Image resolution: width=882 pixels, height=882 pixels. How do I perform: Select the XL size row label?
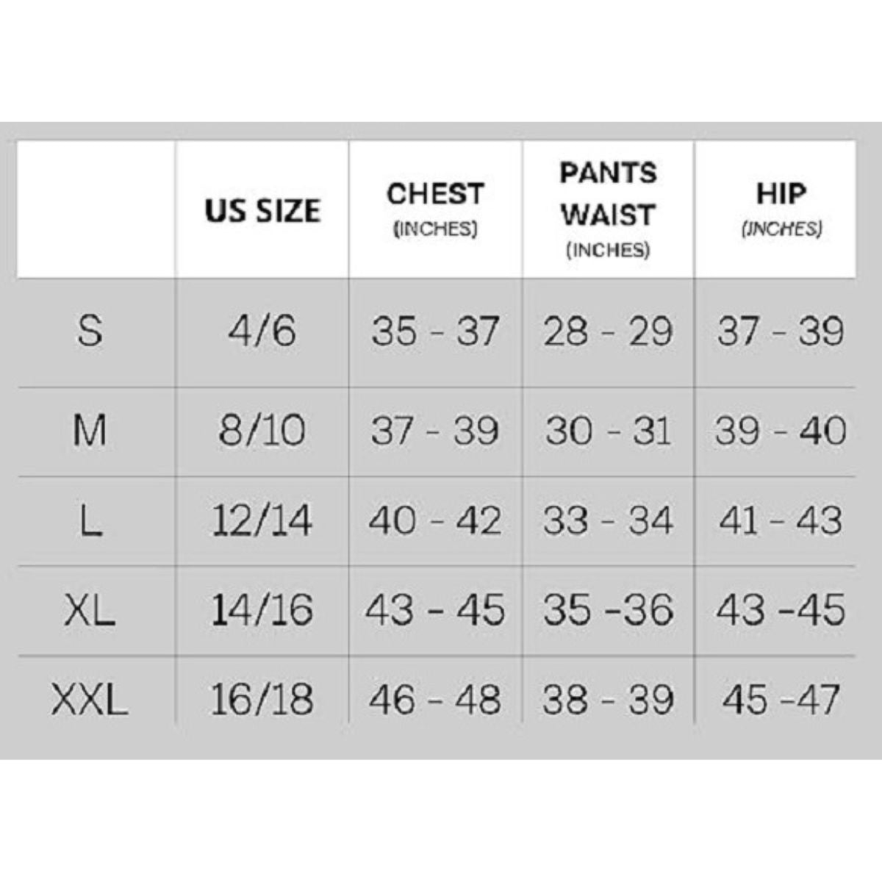tap(90, 610)
